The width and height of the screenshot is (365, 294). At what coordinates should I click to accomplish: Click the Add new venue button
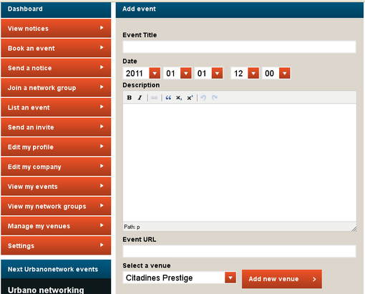click(282, 279)
